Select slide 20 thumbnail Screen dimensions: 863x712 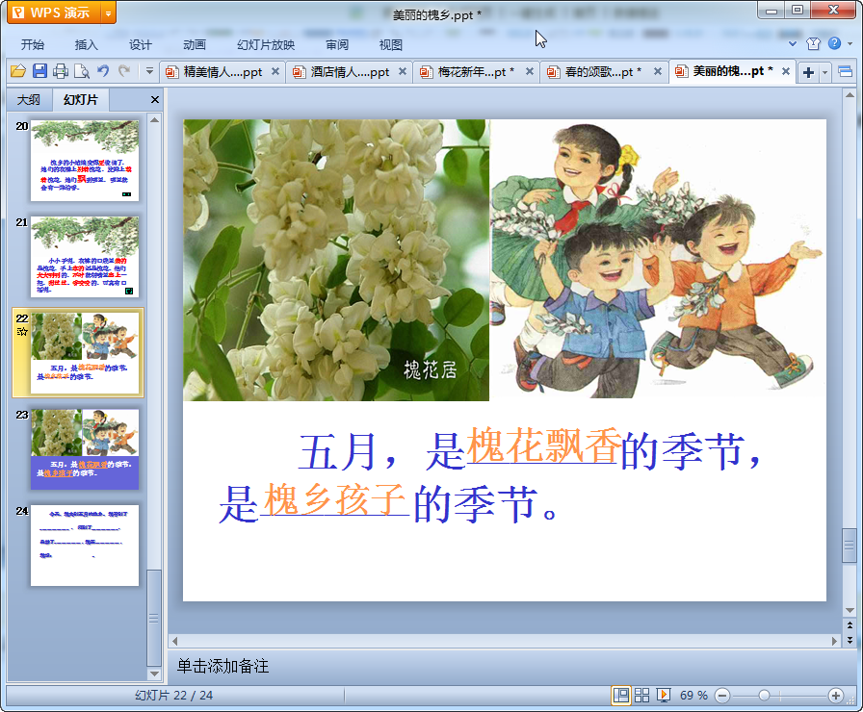[x=85, y=161]
